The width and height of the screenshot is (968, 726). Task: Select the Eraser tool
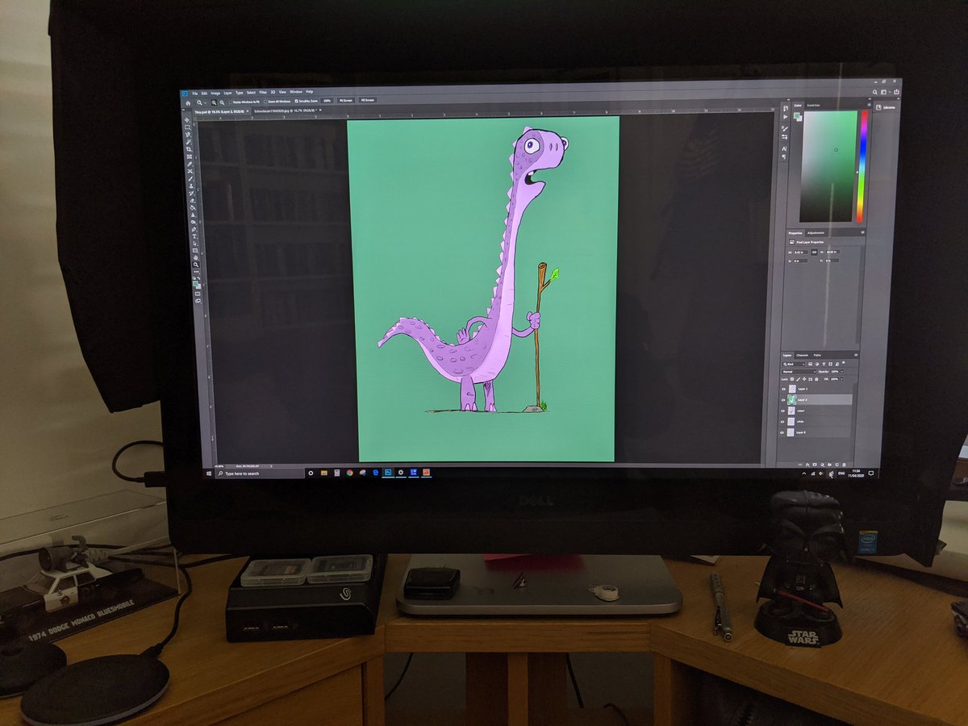point(193,200)
